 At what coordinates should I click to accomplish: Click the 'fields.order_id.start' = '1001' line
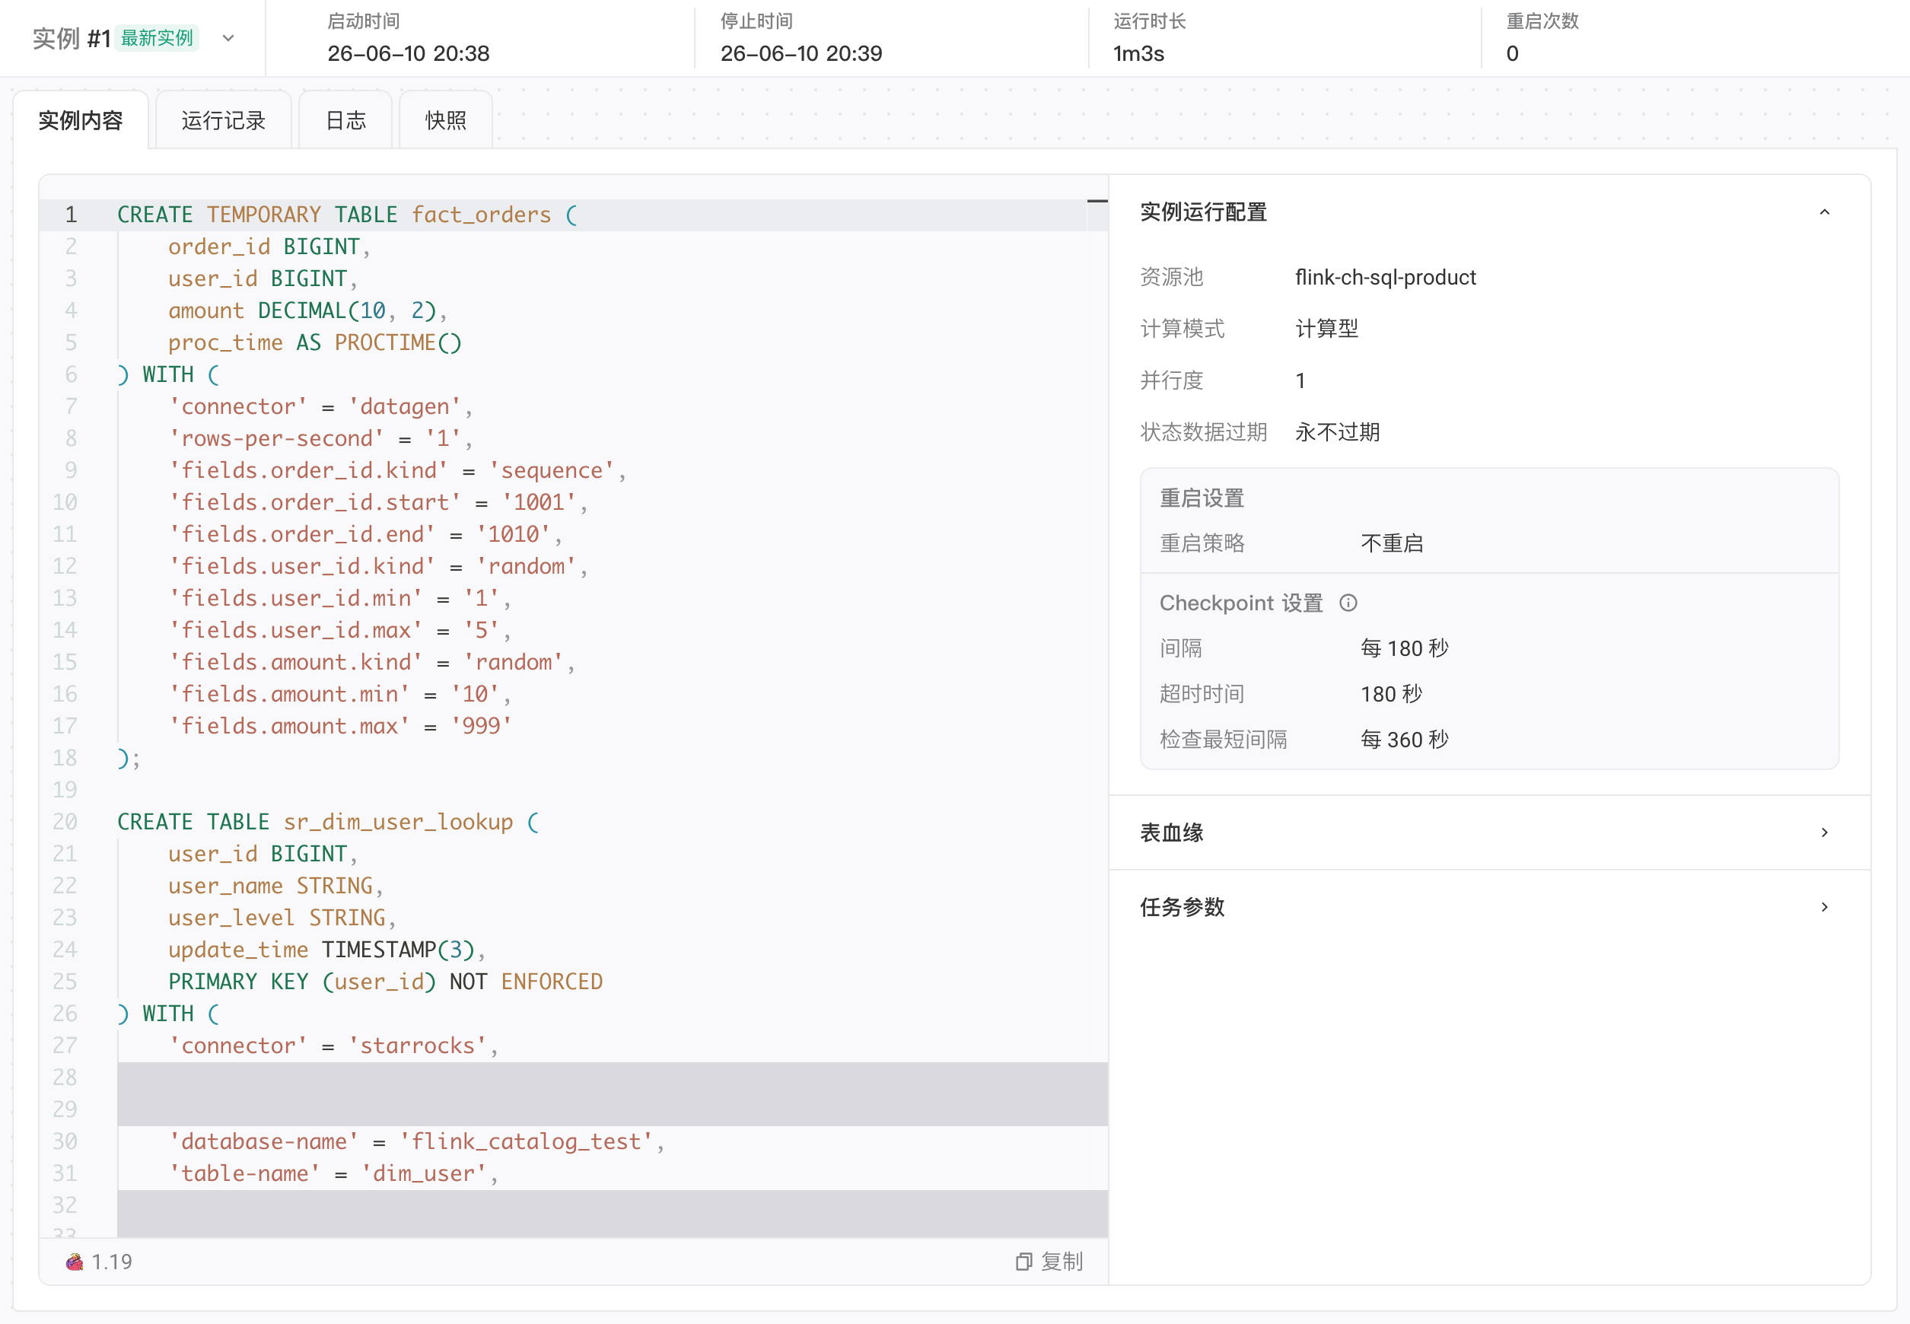[x=377, y=502]
